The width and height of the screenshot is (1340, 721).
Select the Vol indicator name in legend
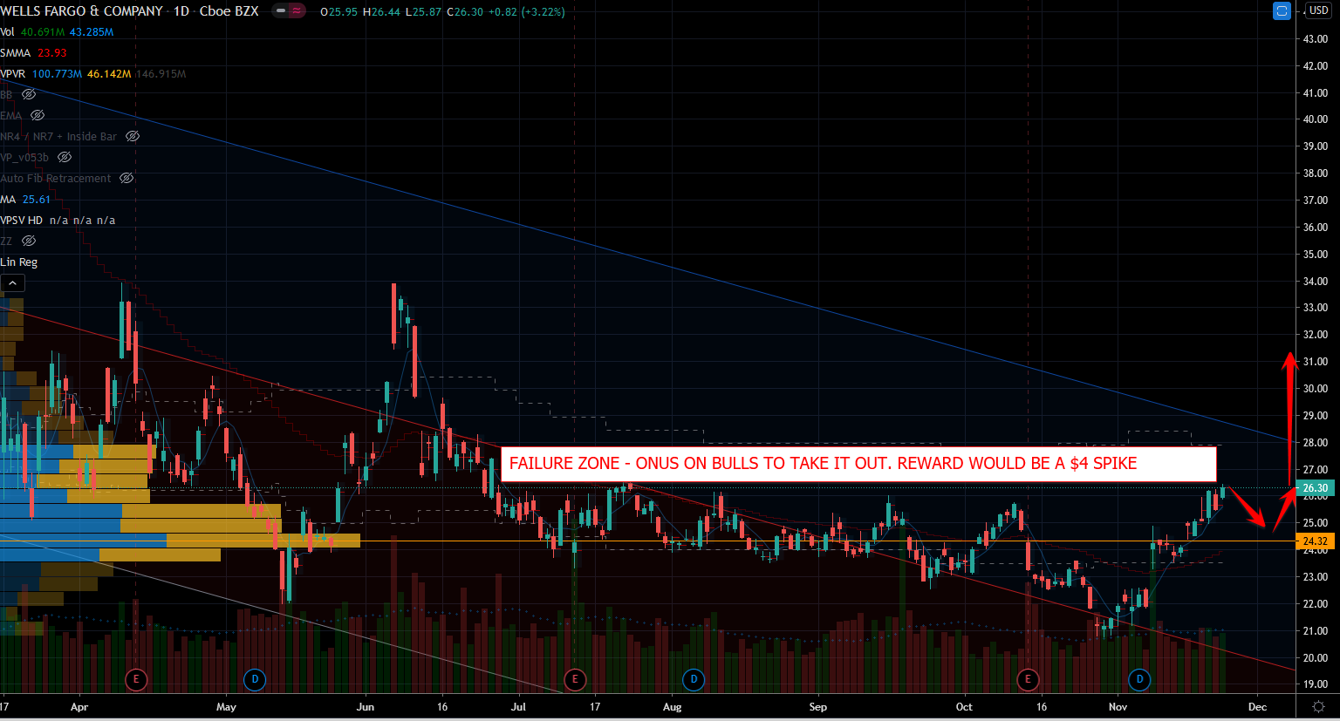click(8, 32)
